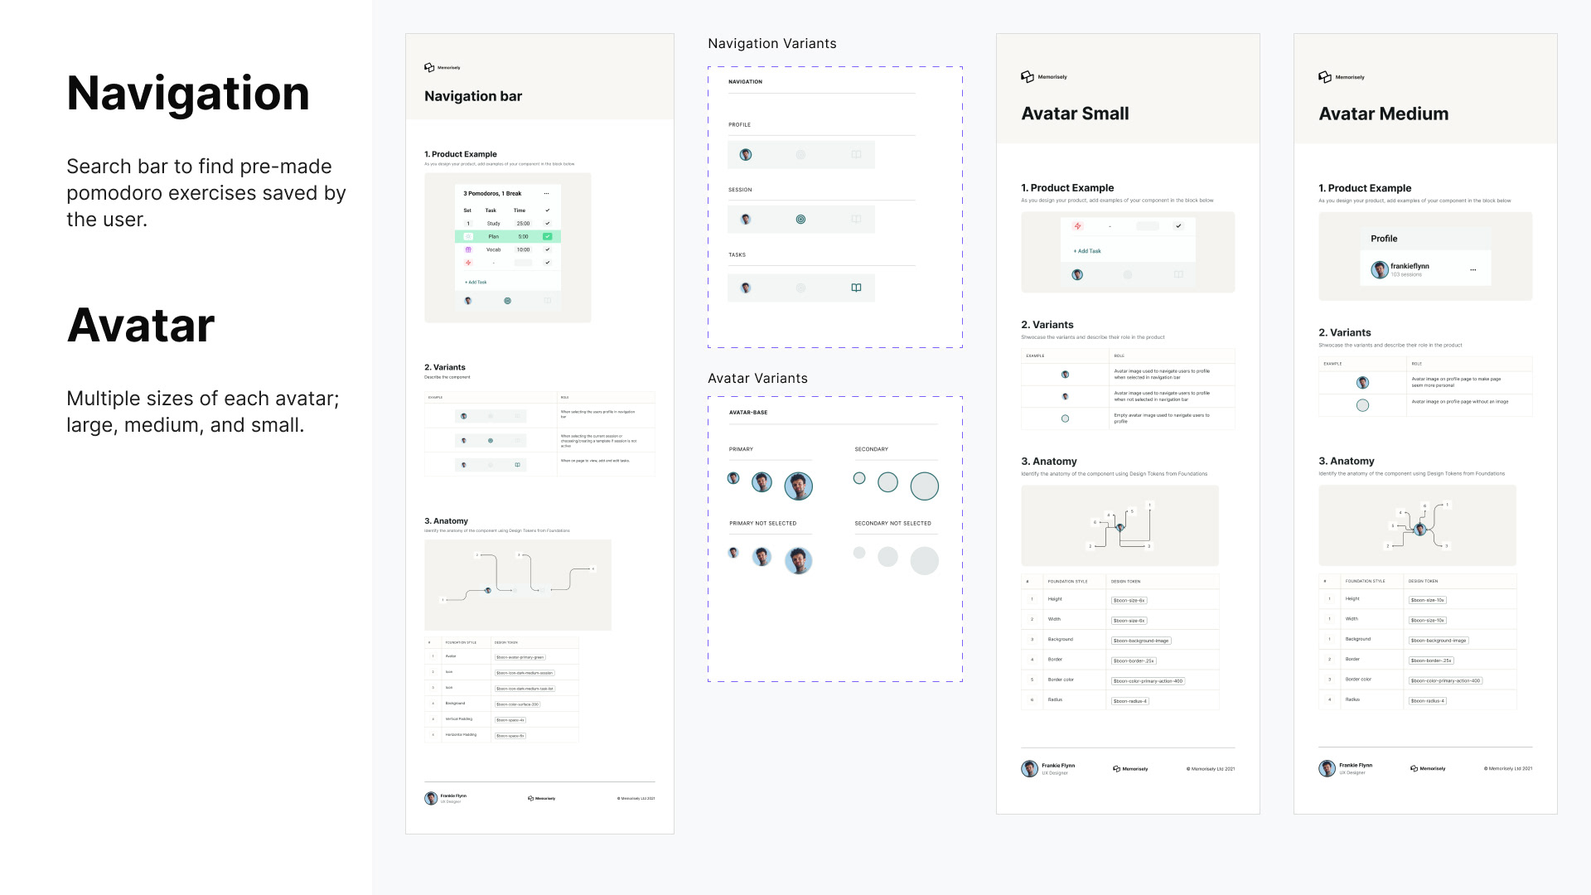Viewport: 1591px width, 895px height.
Task: Click '+ Add Task' in the Avatar Small example
Action: (x=1087, y=251)
